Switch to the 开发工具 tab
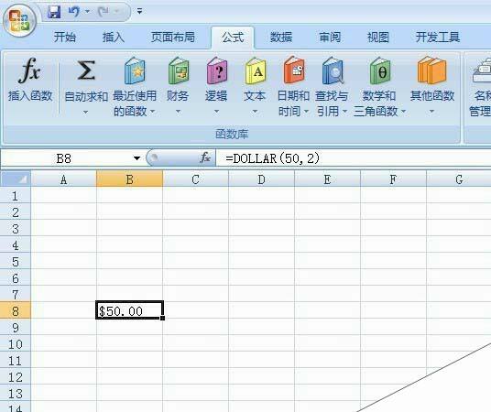 point(438,38)
